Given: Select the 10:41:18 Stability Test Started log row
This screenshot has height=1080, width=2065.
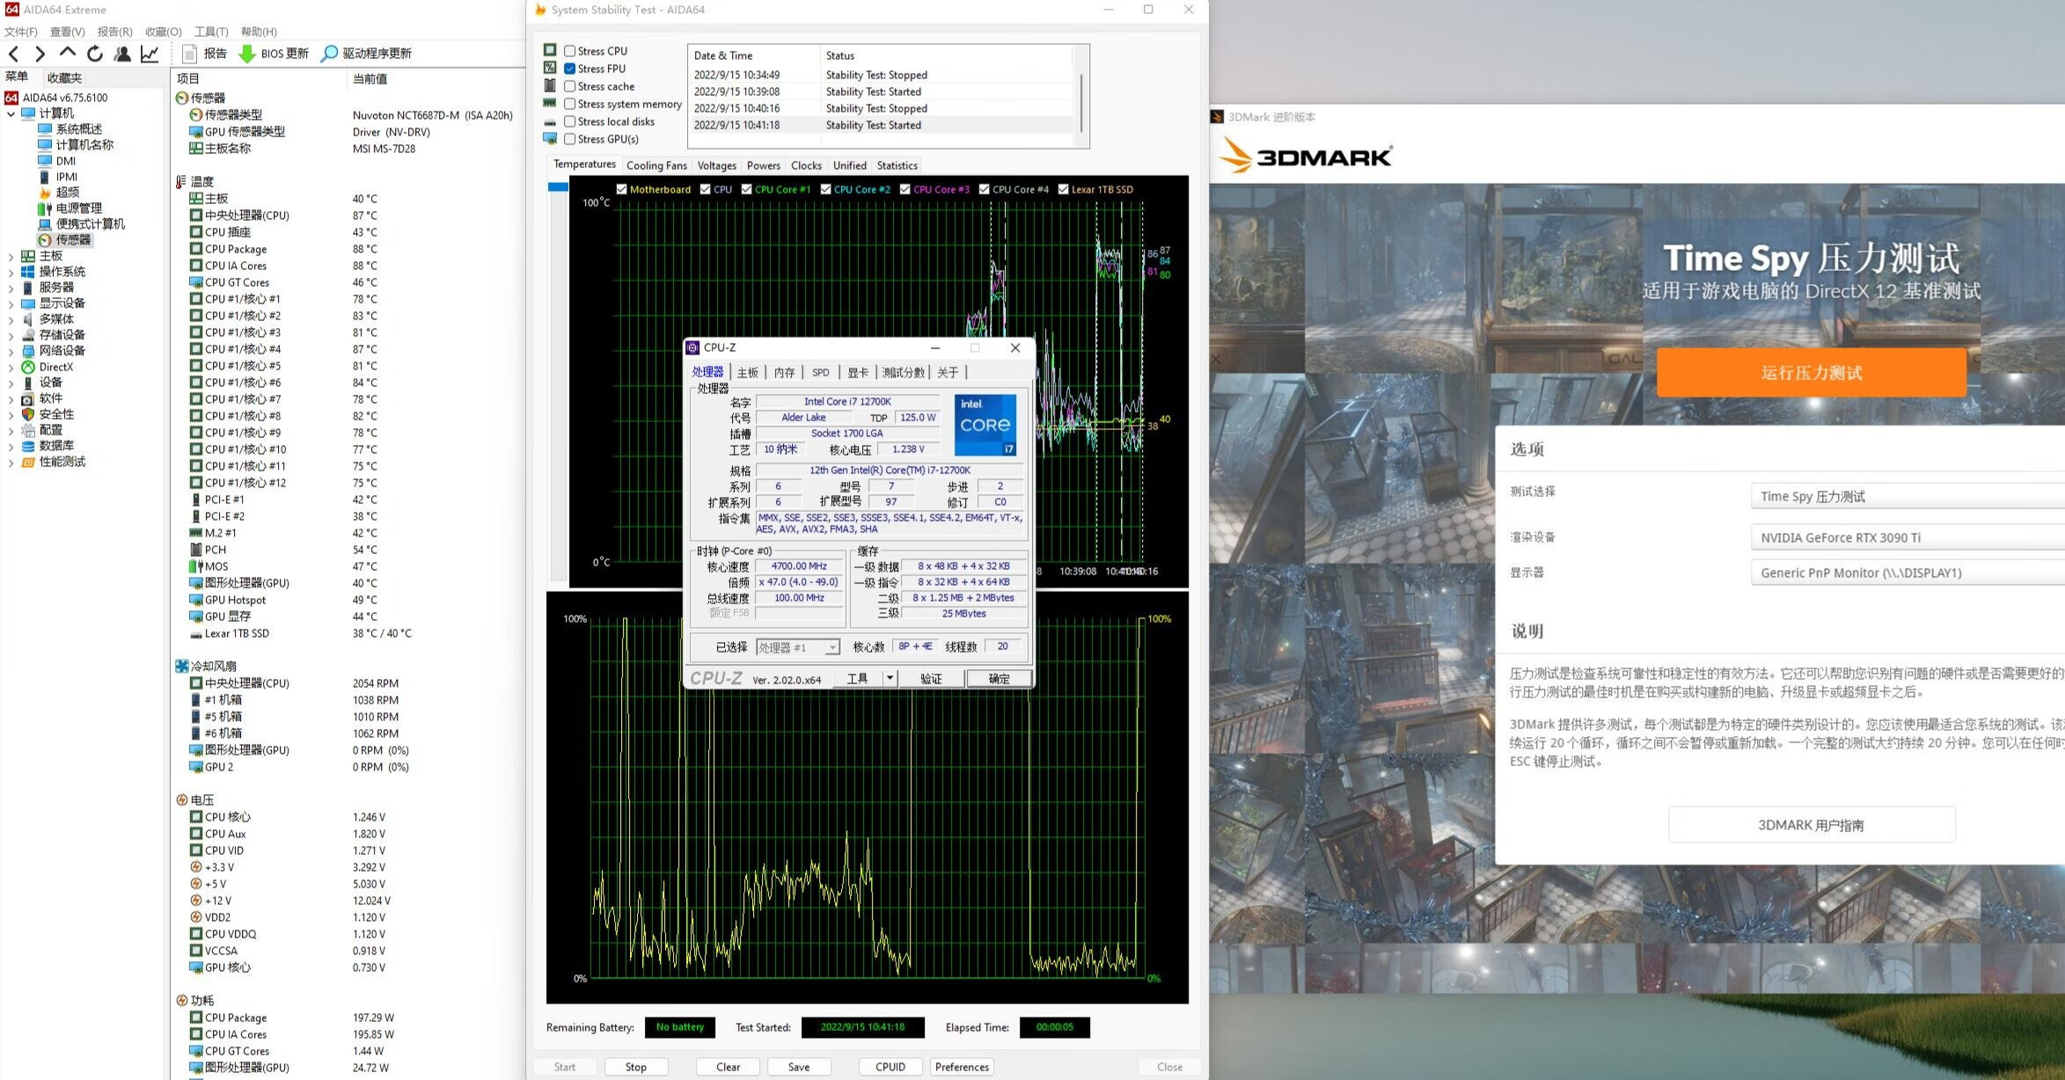Looking at the screenshot, I should (880, 125).
